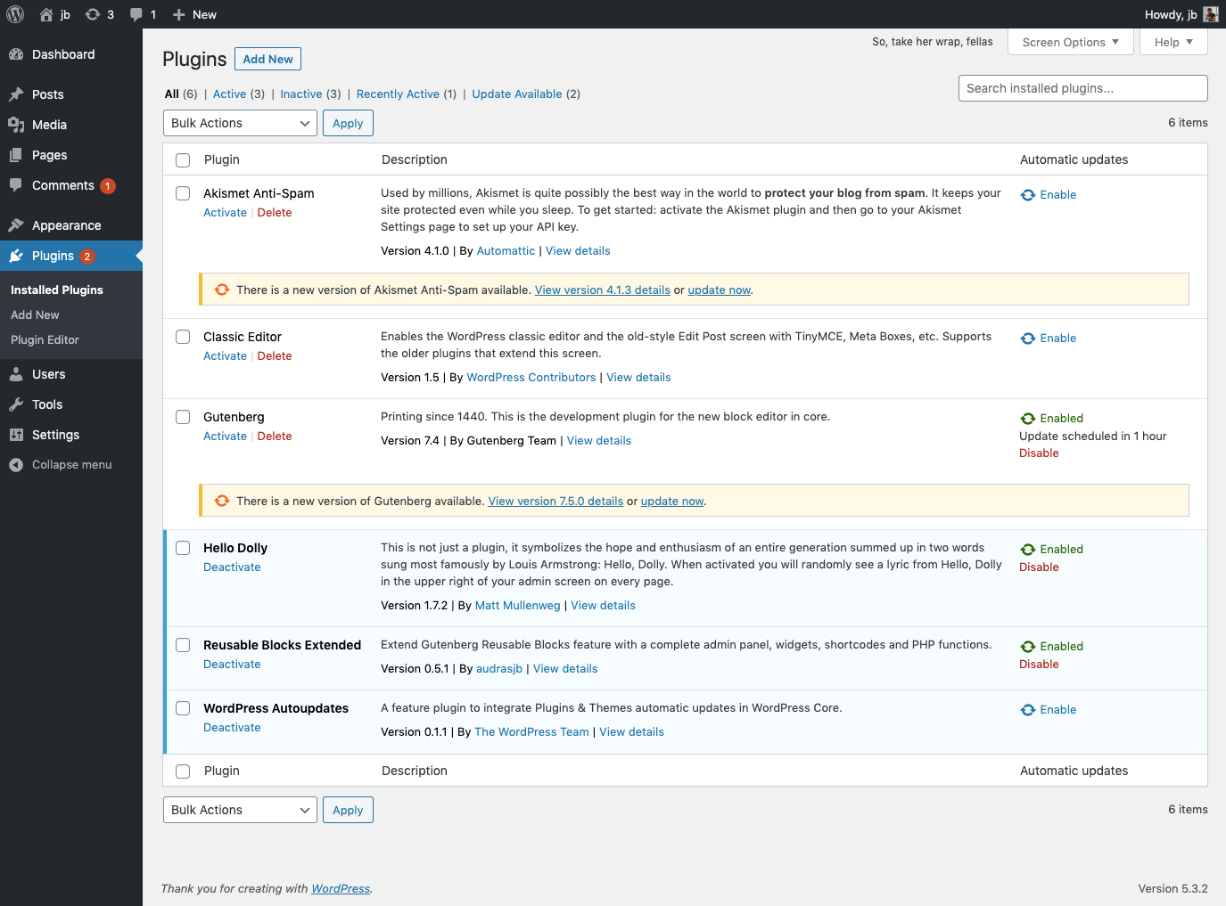Open user avatar in admin bar
This screenshot has height=906, width=1226.
point(1211,14)
